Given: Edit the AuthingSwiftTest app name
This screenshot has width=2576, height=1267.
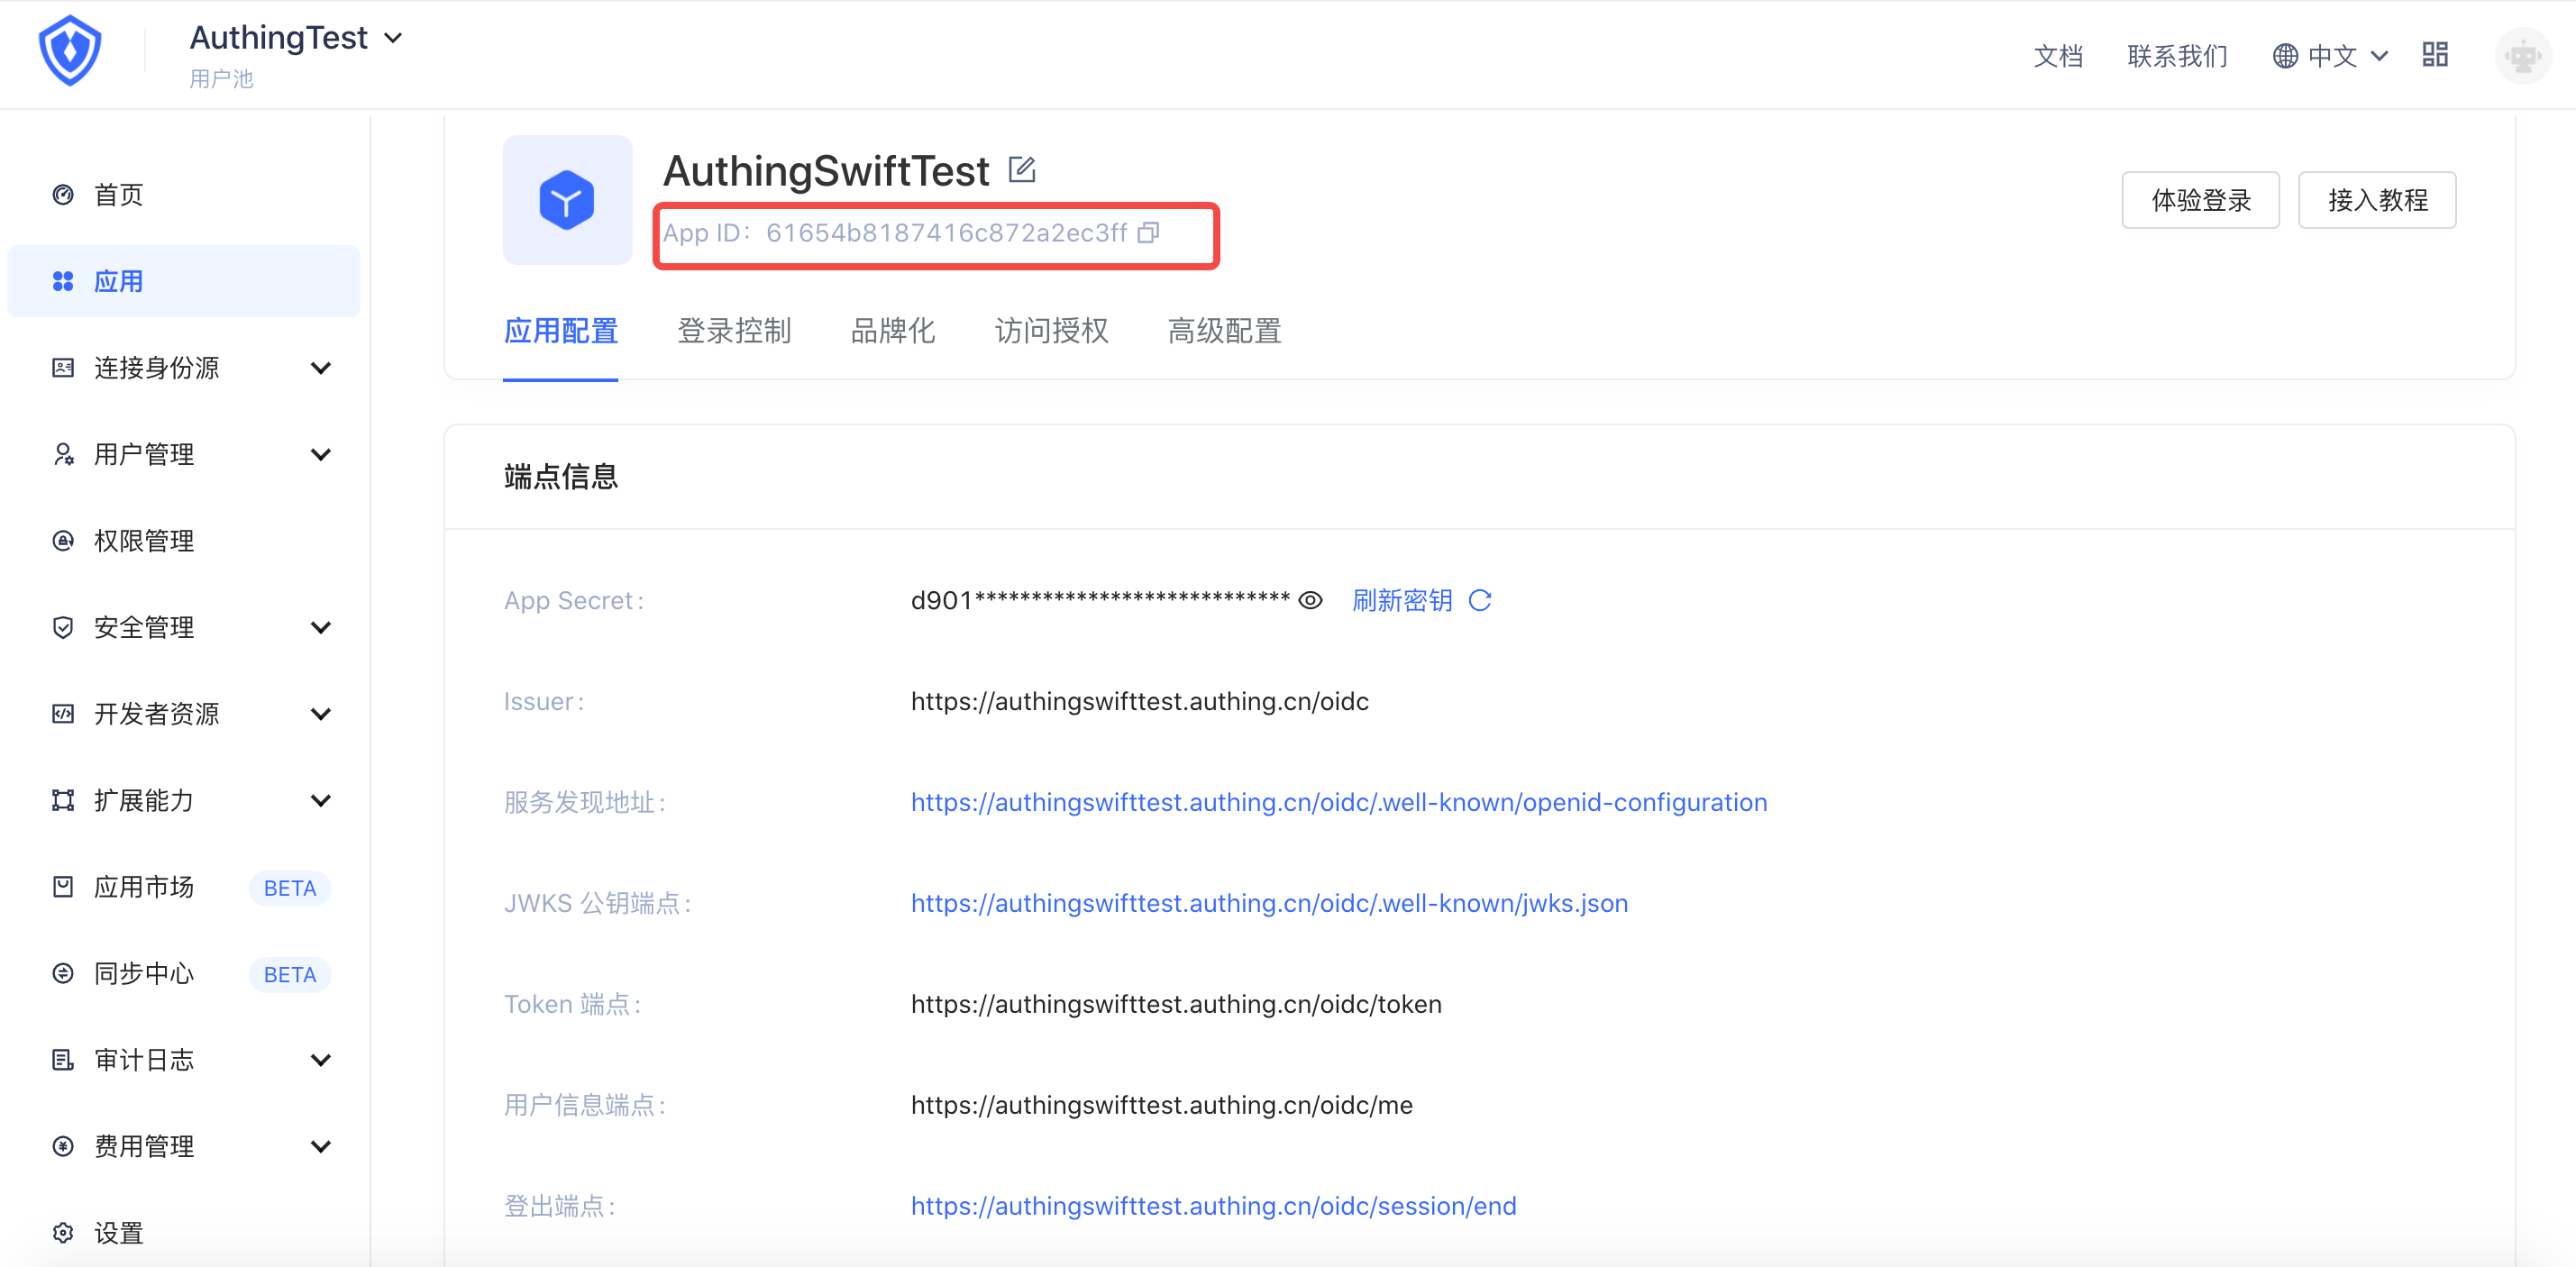Looking at the screenshot, I should pyautogui.click(x=1021, y=169).
